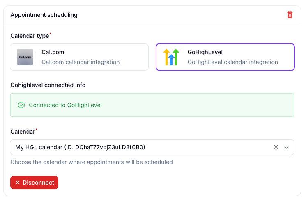Click the 'Connected to GoHighLevel' status text
Screen dimensions: 306x201
pos(65,105)
